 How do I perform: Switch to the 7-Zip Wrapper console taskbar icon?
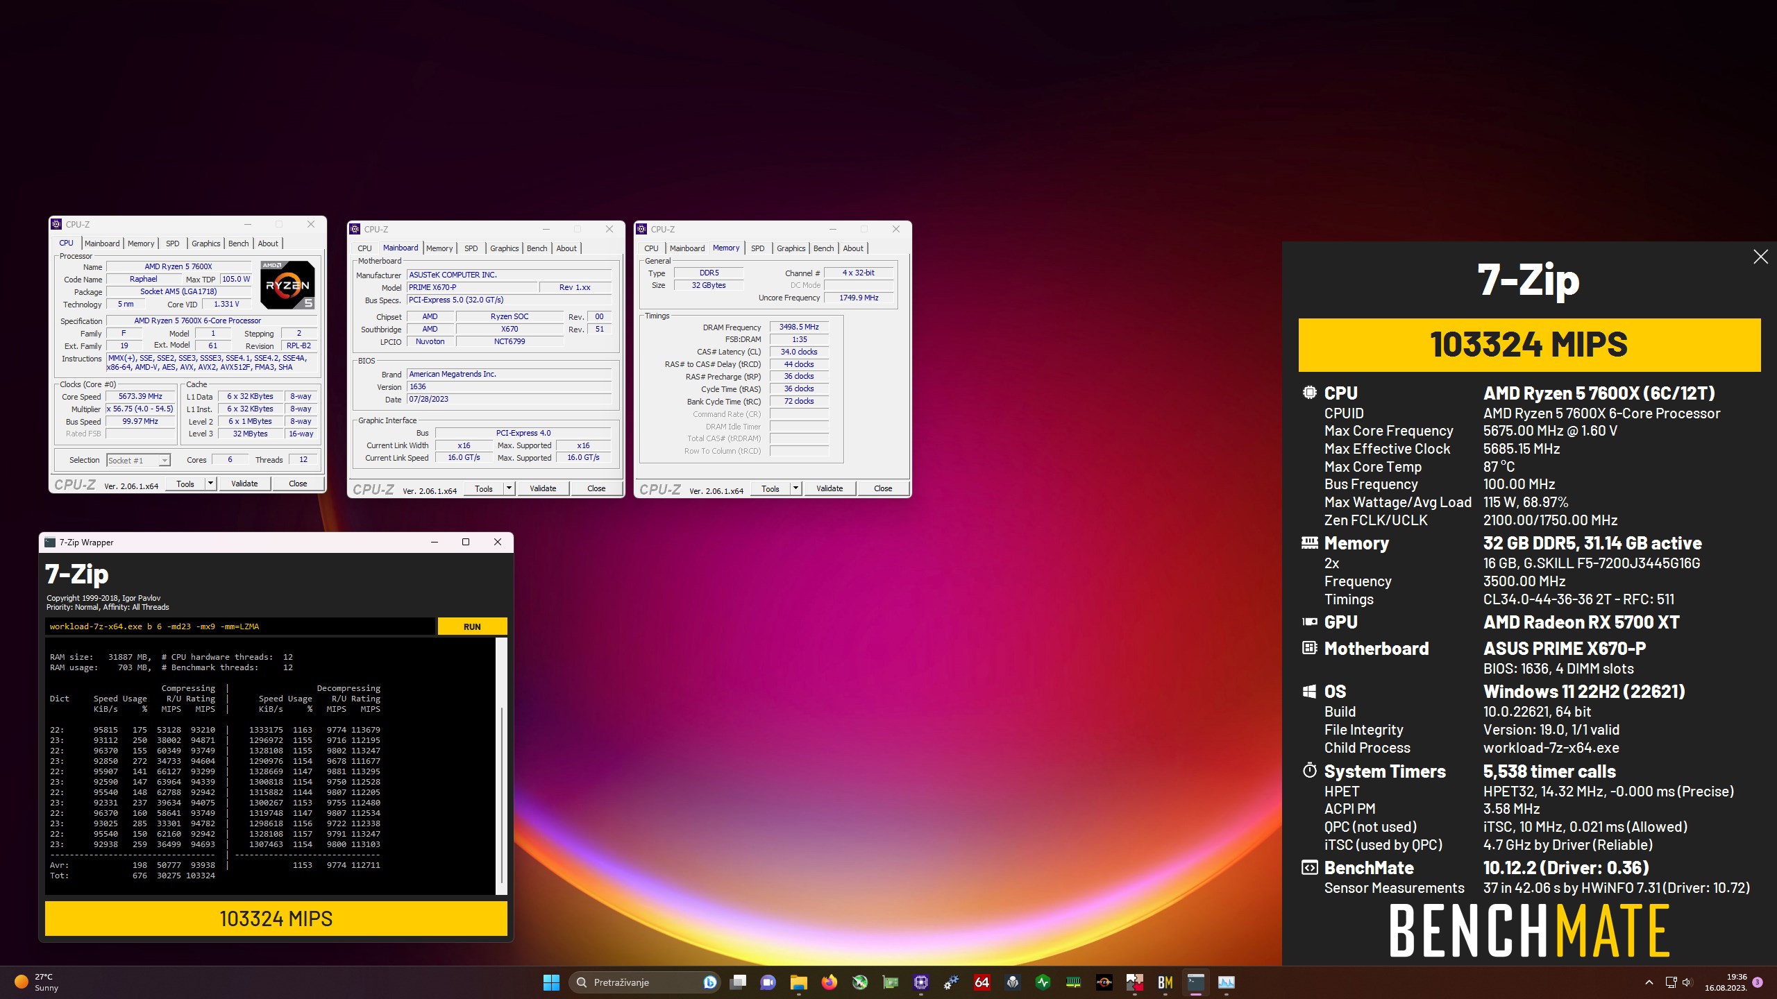1196,982
